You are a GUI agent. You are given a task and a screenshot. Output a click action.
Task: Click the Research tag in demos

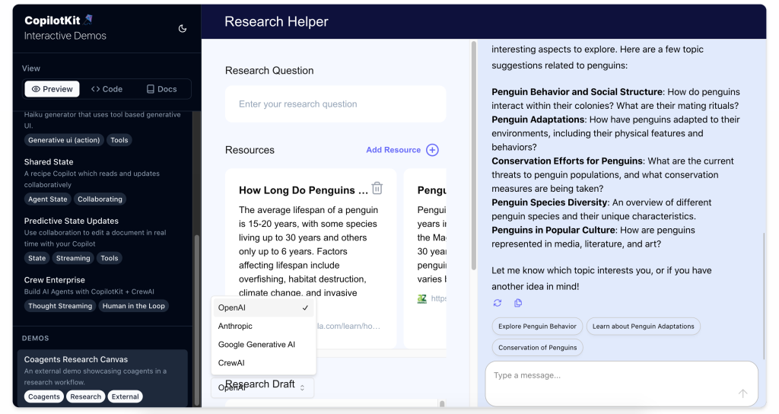85,396
